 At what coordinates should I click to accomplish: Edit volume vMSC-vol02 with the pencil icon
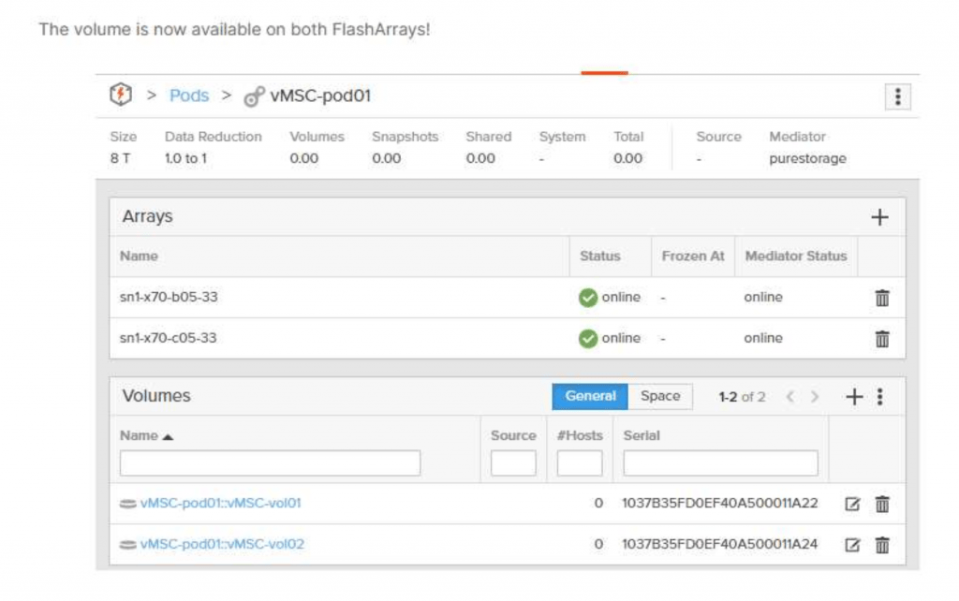point(852,545)
